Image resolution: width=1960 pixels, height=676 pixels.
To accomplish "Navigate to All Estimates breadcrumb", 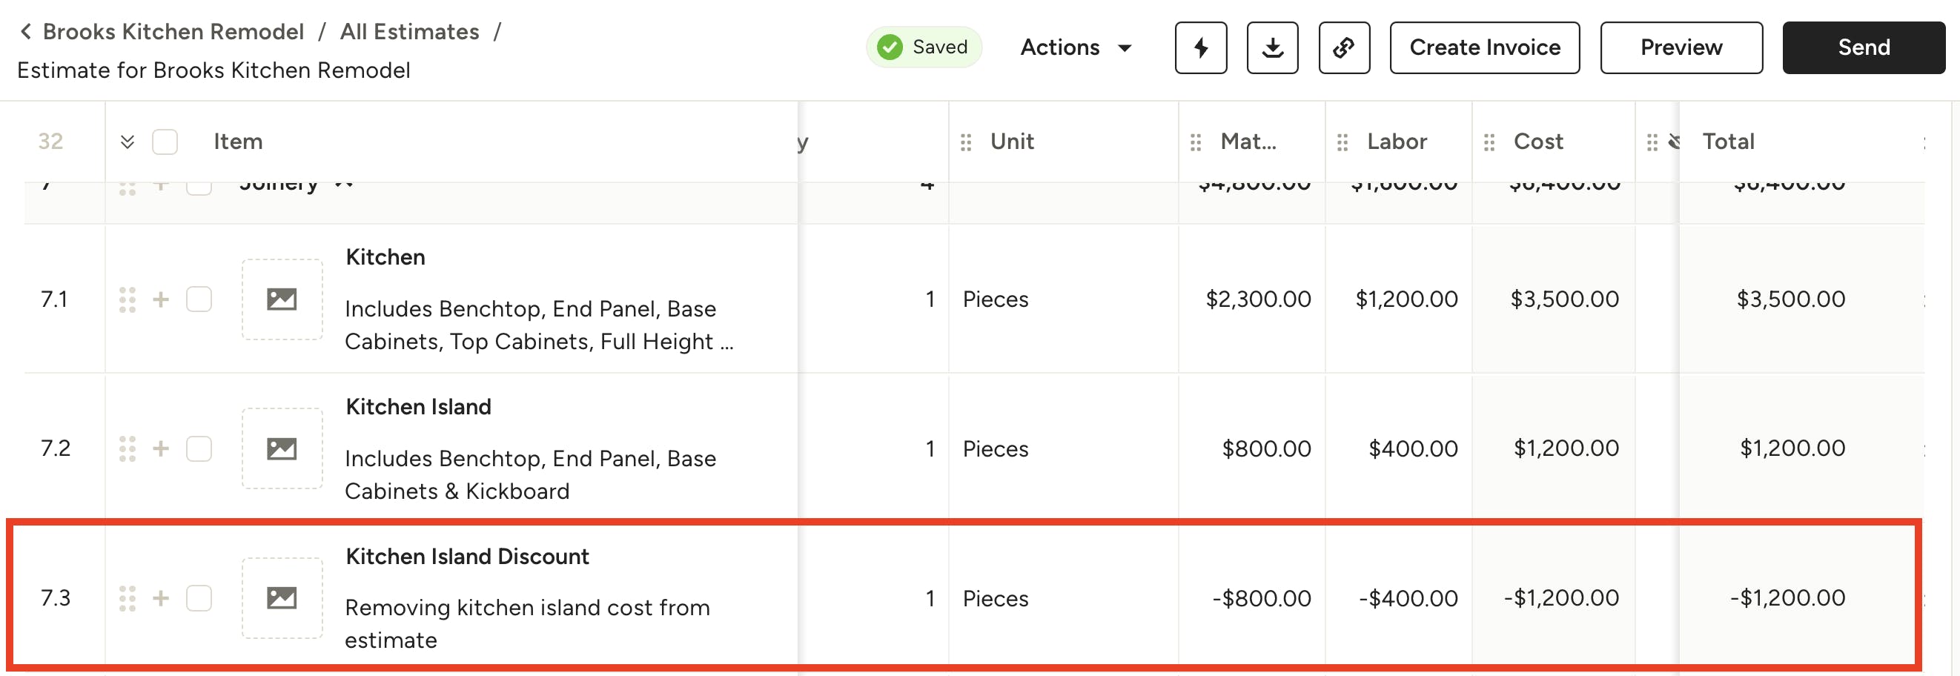I will click(x=408, y=30).
